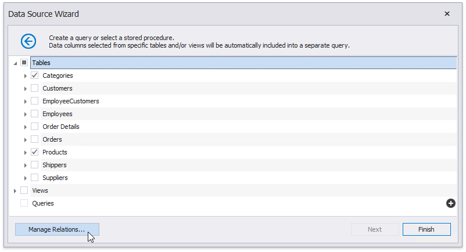Close the Data Source Wizard dialog
466x252 pixels.
tap(447, 13)
